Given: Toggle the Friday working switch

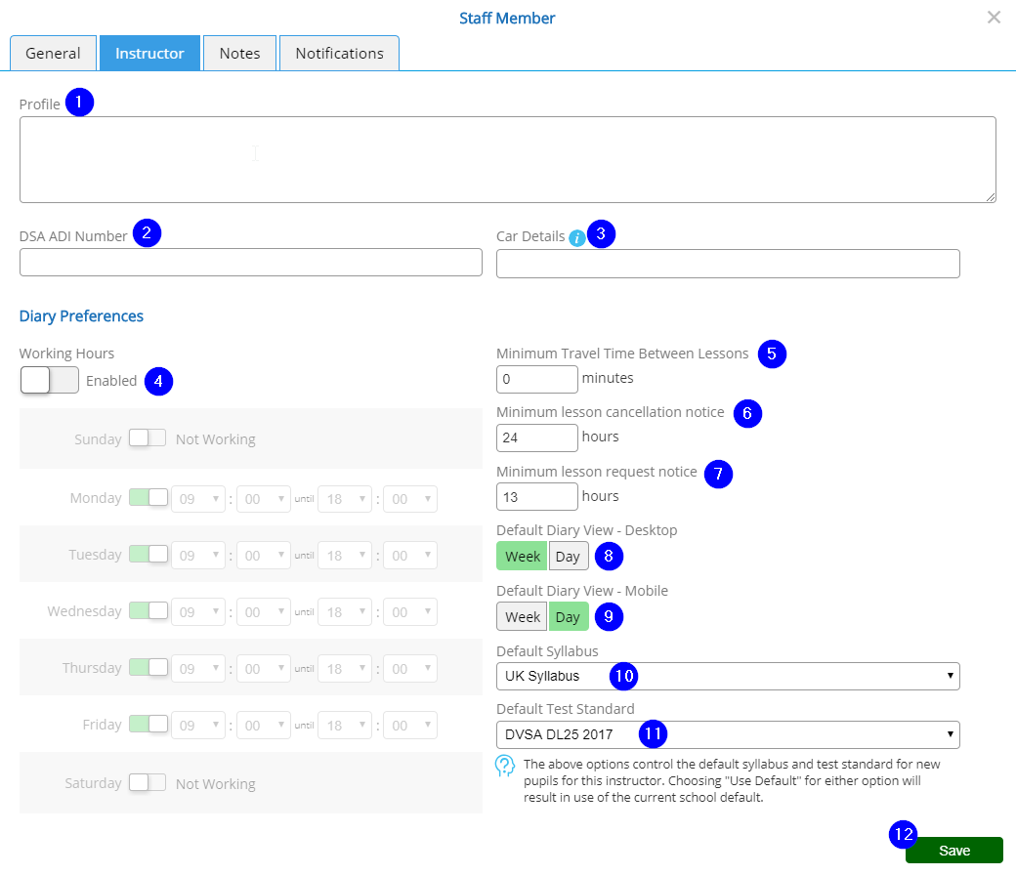Looking at the screenshot, I should [x=148, y=724].
